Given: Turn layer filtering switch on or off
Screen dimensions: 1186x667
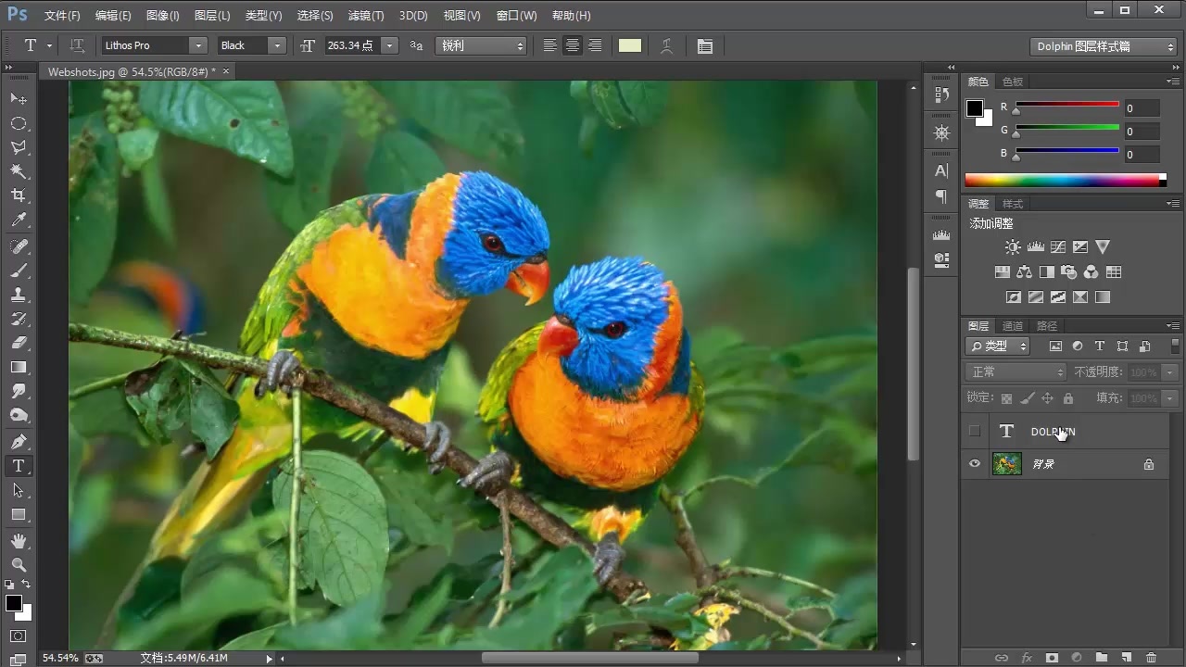Looking at the screenshot, I should coord(1175,346).
